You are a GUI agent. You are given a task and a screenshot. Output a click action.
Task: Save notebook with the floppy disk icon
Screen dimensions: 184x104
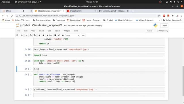click(x=17, y=35)
